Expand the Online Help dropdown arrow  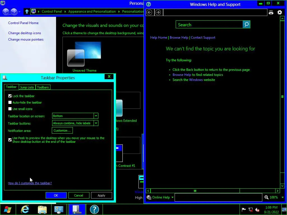[172, 197]
